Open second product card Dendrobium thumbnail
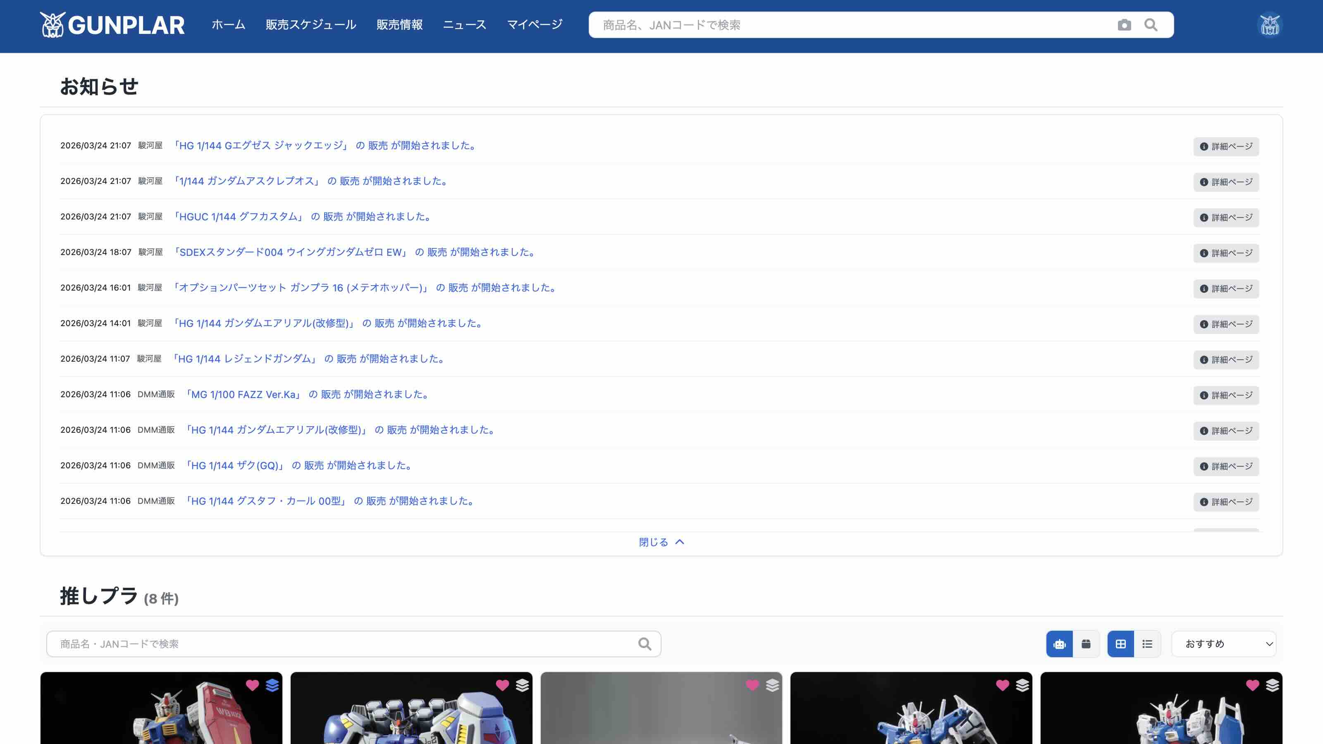The image size is (1323, 744). (x=411, y=708)
